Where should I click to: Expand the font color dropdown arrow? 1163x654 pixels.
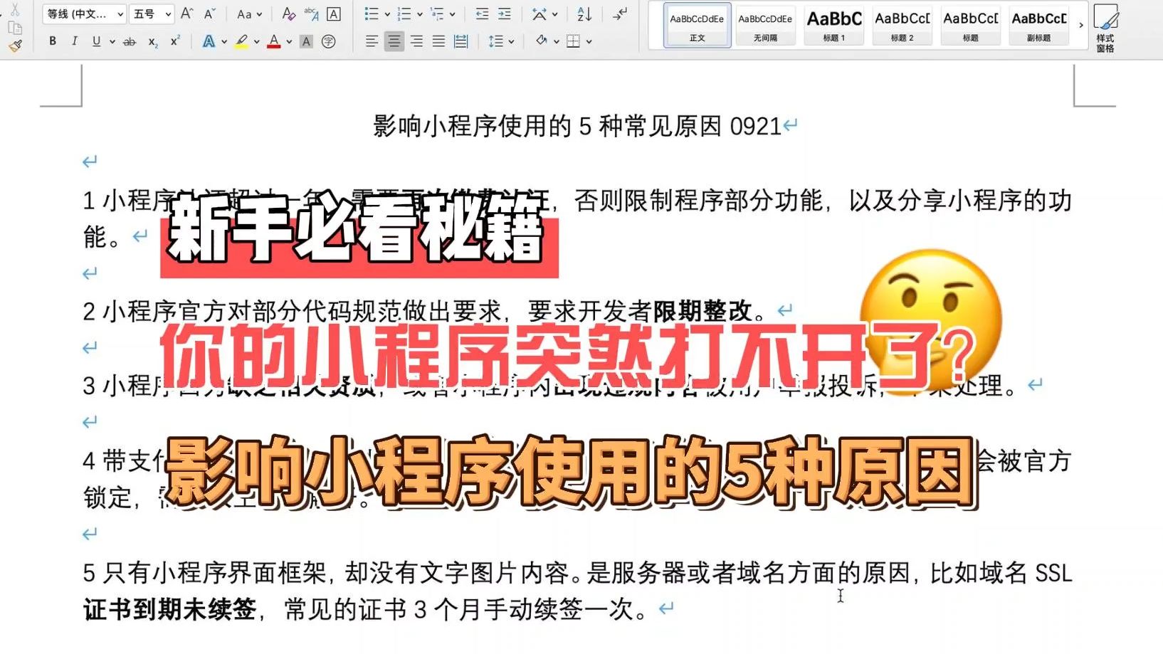[x=289, y=42]
